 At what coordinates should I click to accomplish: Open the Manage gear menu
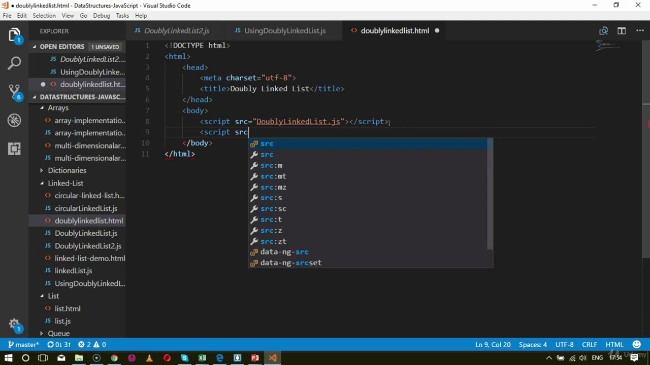[x=14, y=324]
